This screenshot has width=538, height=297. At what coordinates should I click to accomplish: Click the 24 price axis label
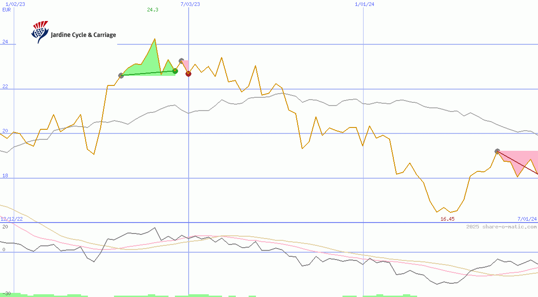[x=5, y=42]
